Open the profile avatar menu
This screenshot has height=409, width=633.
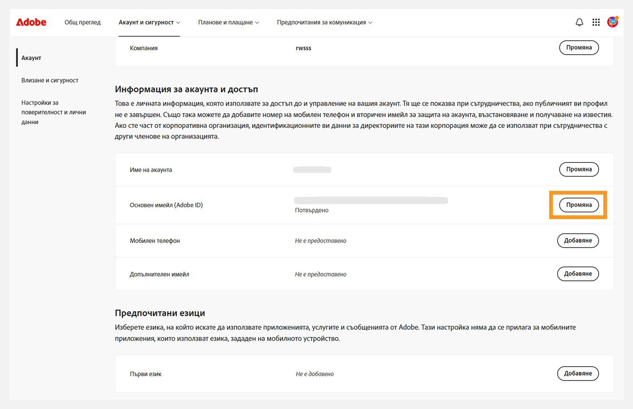pos(613,22)
